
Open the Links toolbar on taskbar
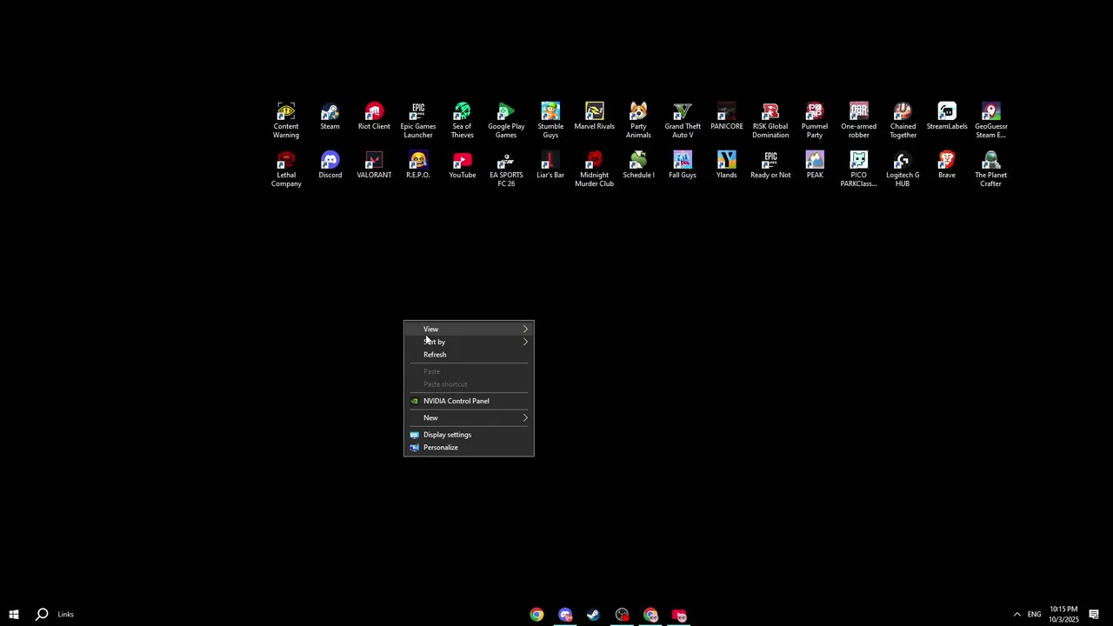click(x=66, y=615)
